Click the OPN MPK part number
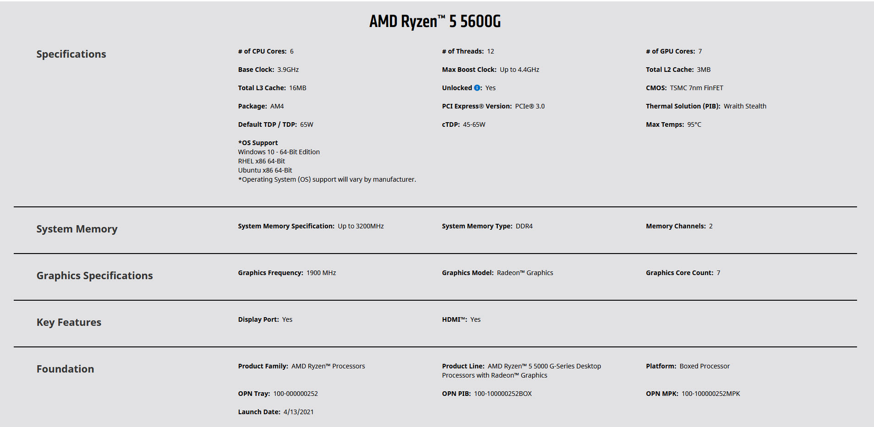The height and width of the screenshot is (427, 874). tap(710, 394)
